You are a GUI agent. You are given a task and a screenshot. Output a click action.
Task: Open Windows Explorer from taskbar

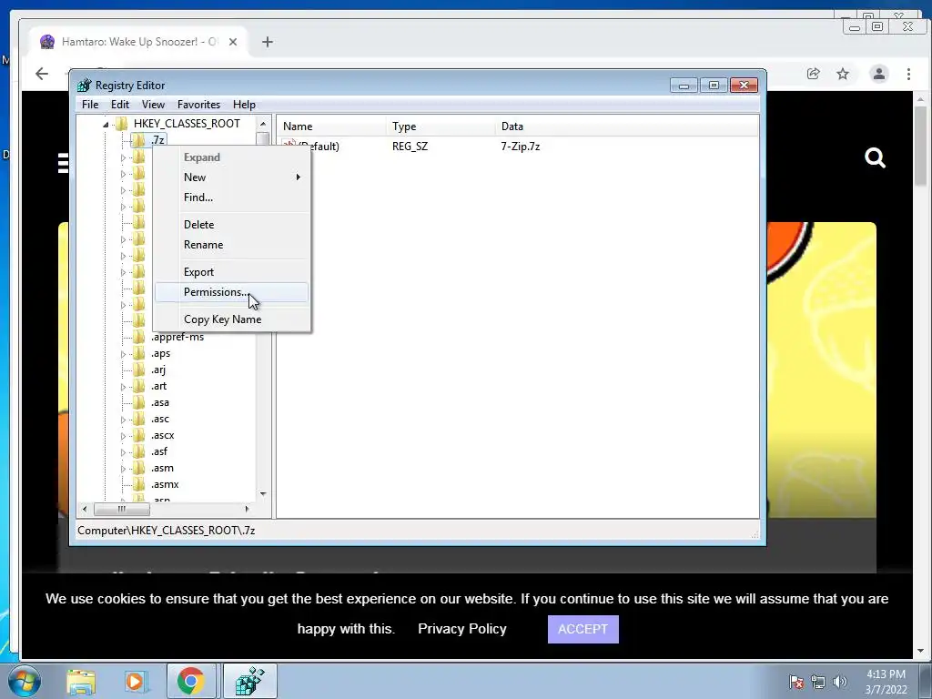(81, 681)
